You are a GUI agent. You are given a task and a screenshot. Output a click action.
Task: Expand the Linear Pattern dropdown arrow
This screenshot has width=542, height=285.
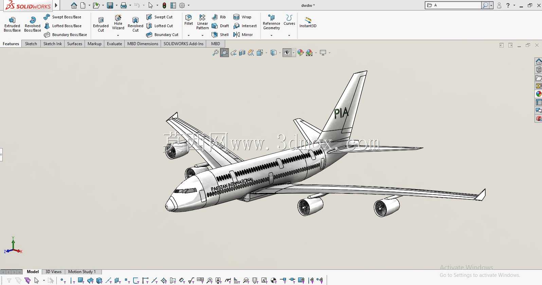[202, 35]
